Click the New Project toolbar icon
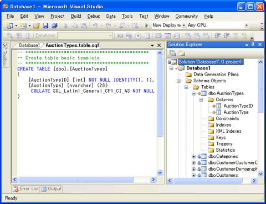This screenshot has height=204, width=266. 10,26
